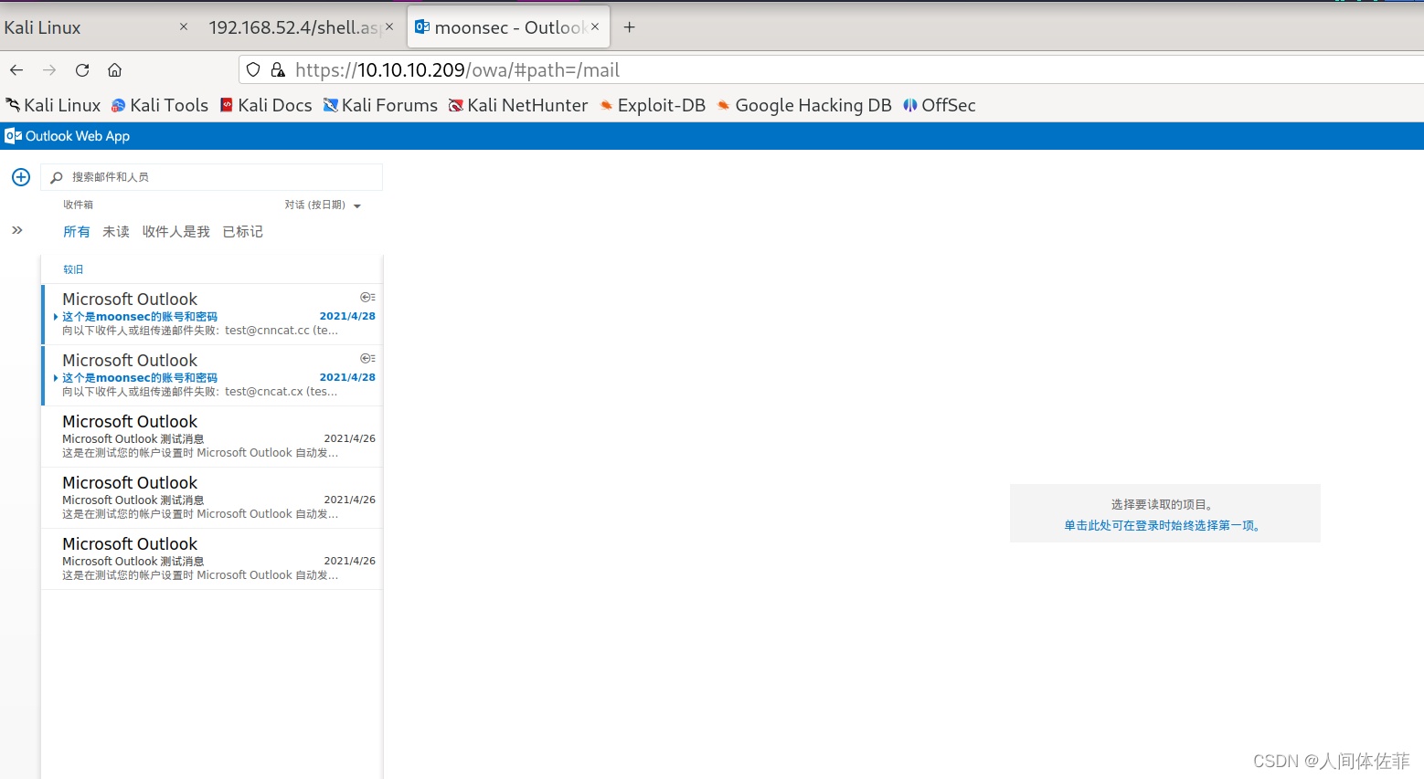The height and width of the screenshot is (779, 1424).
Task: Close the Kali Linux tab
Action: point(184,27)
